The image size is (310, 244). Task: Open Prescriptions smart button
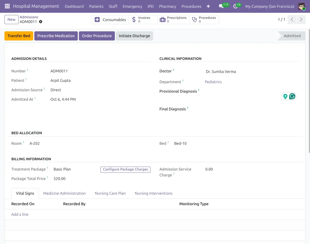pyautogui.click(x=173, y=20)
